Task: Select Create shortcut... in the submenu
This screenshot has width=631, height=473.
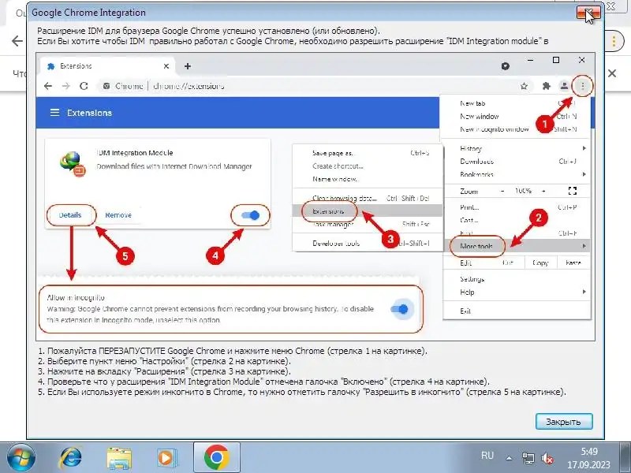Action: click(368, 166)
